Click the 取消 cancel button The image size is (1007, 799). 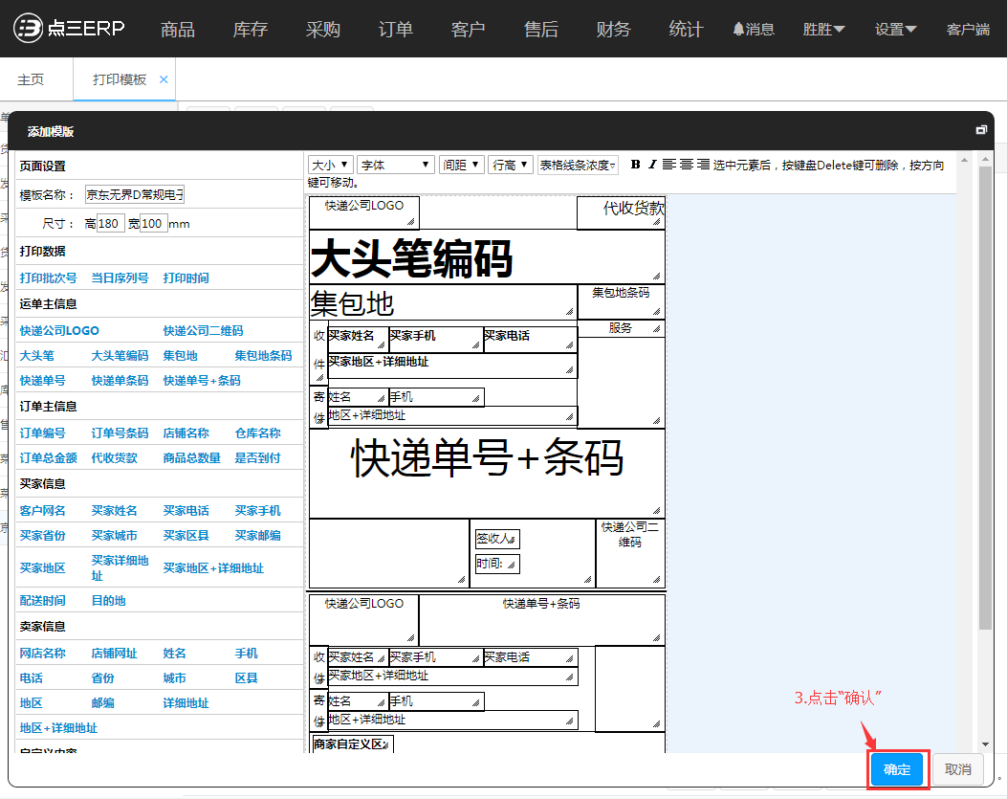958,769
